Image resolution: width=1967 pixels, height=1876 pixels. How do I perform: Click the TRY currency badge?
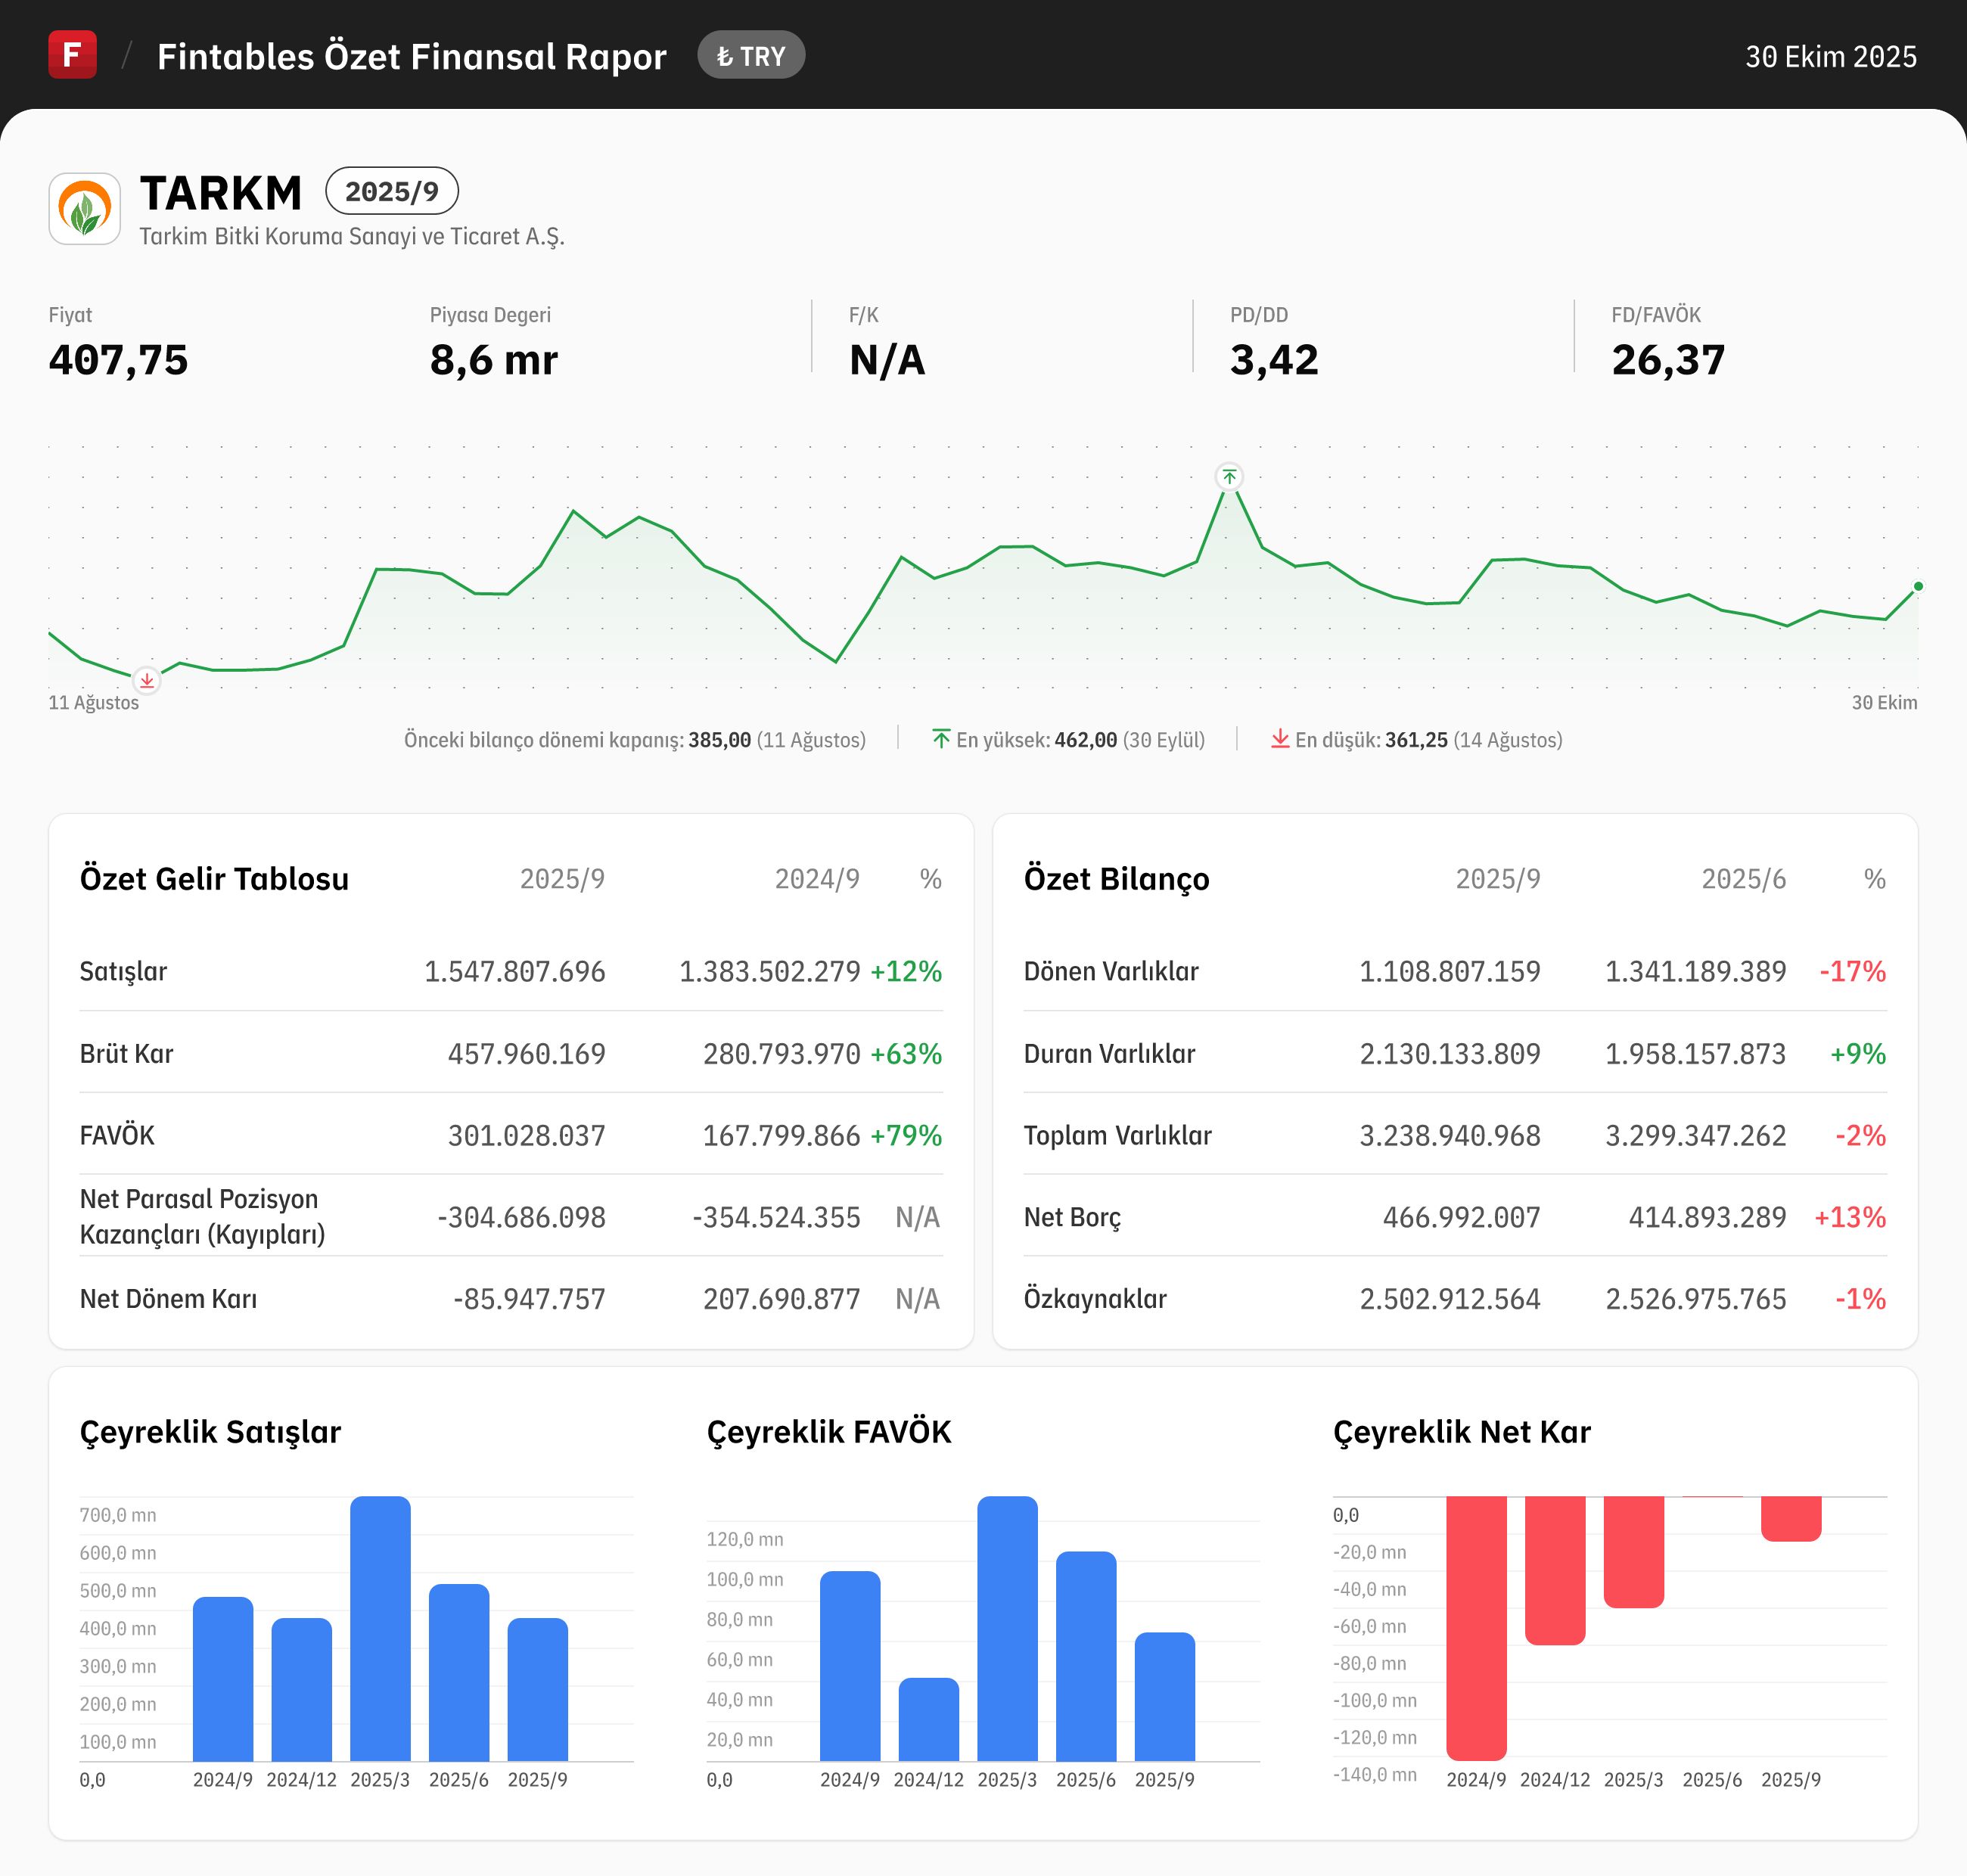coord(751,56)
